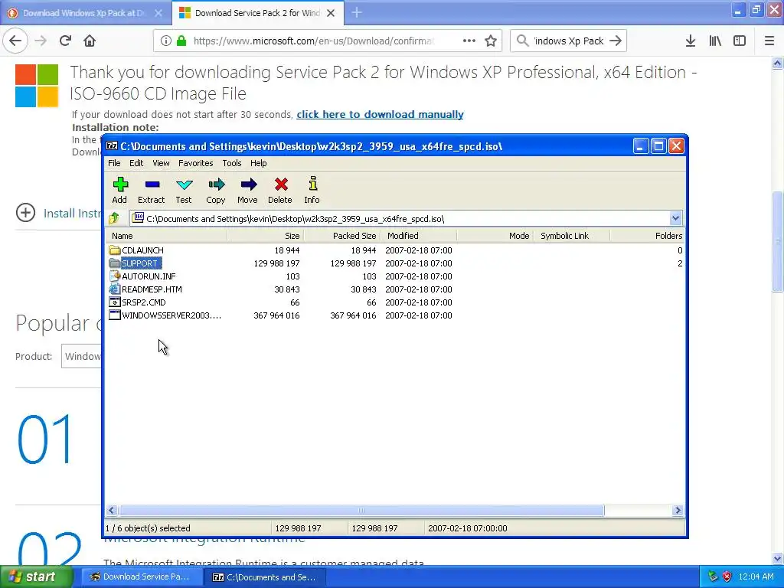Go to the Firefox home page
The height and width of the screenshot is (588, 784).
(90, 41)
